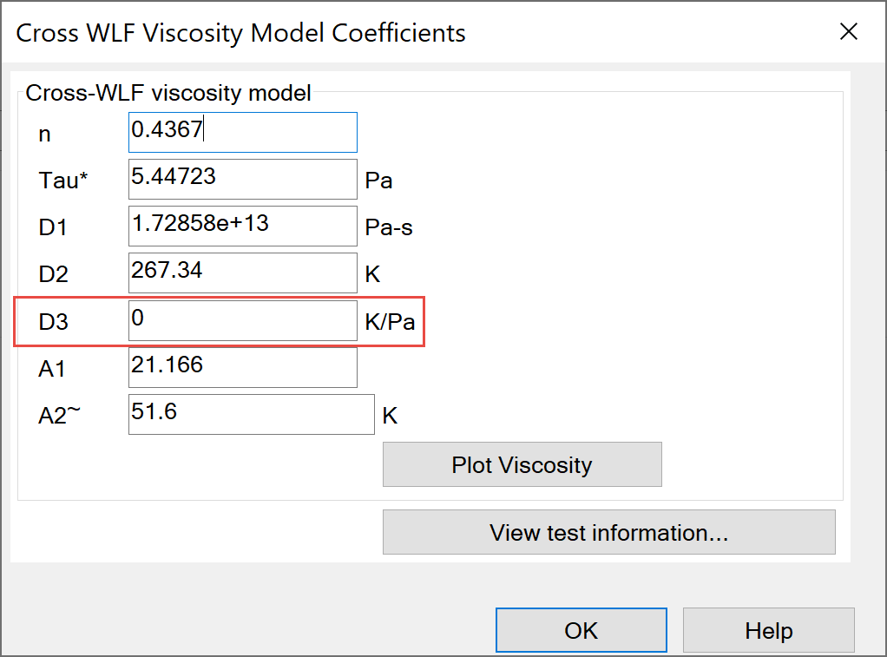This screenshot has height=657, width=887.
Task: Confirm coefficients with OK button
Action: click(x=581, y=630)
